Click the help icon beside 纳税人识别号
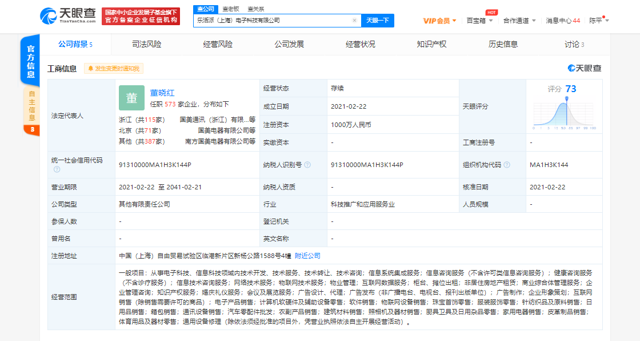Screen dimensions: 640x341 307,165
